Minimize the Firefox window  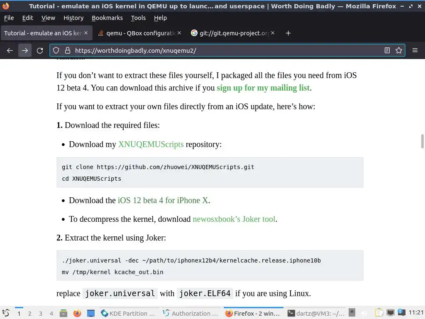pyautogui.click(x=402, y=6)
